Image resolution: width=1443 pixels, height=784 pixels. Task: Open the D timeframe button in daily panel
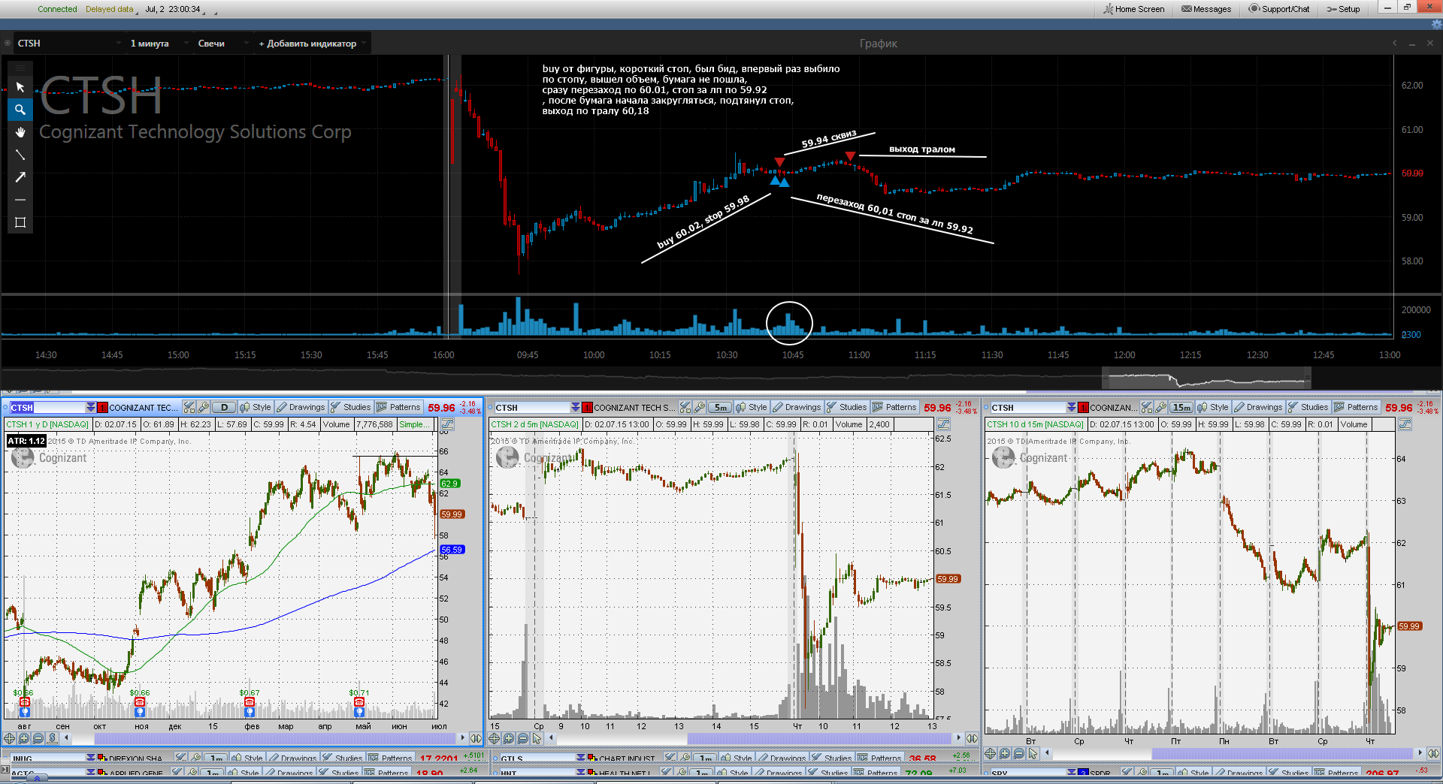pos(224,407)
